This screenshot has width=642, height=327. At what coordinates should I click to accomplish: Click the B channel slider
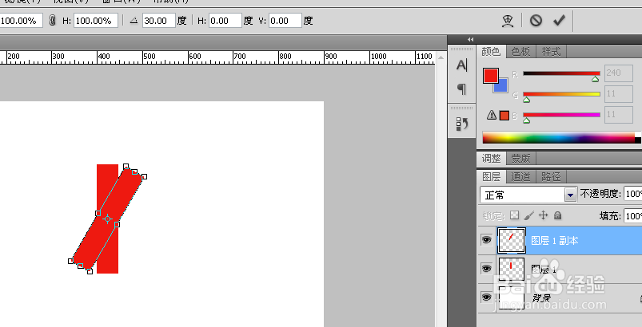(561, 115)
